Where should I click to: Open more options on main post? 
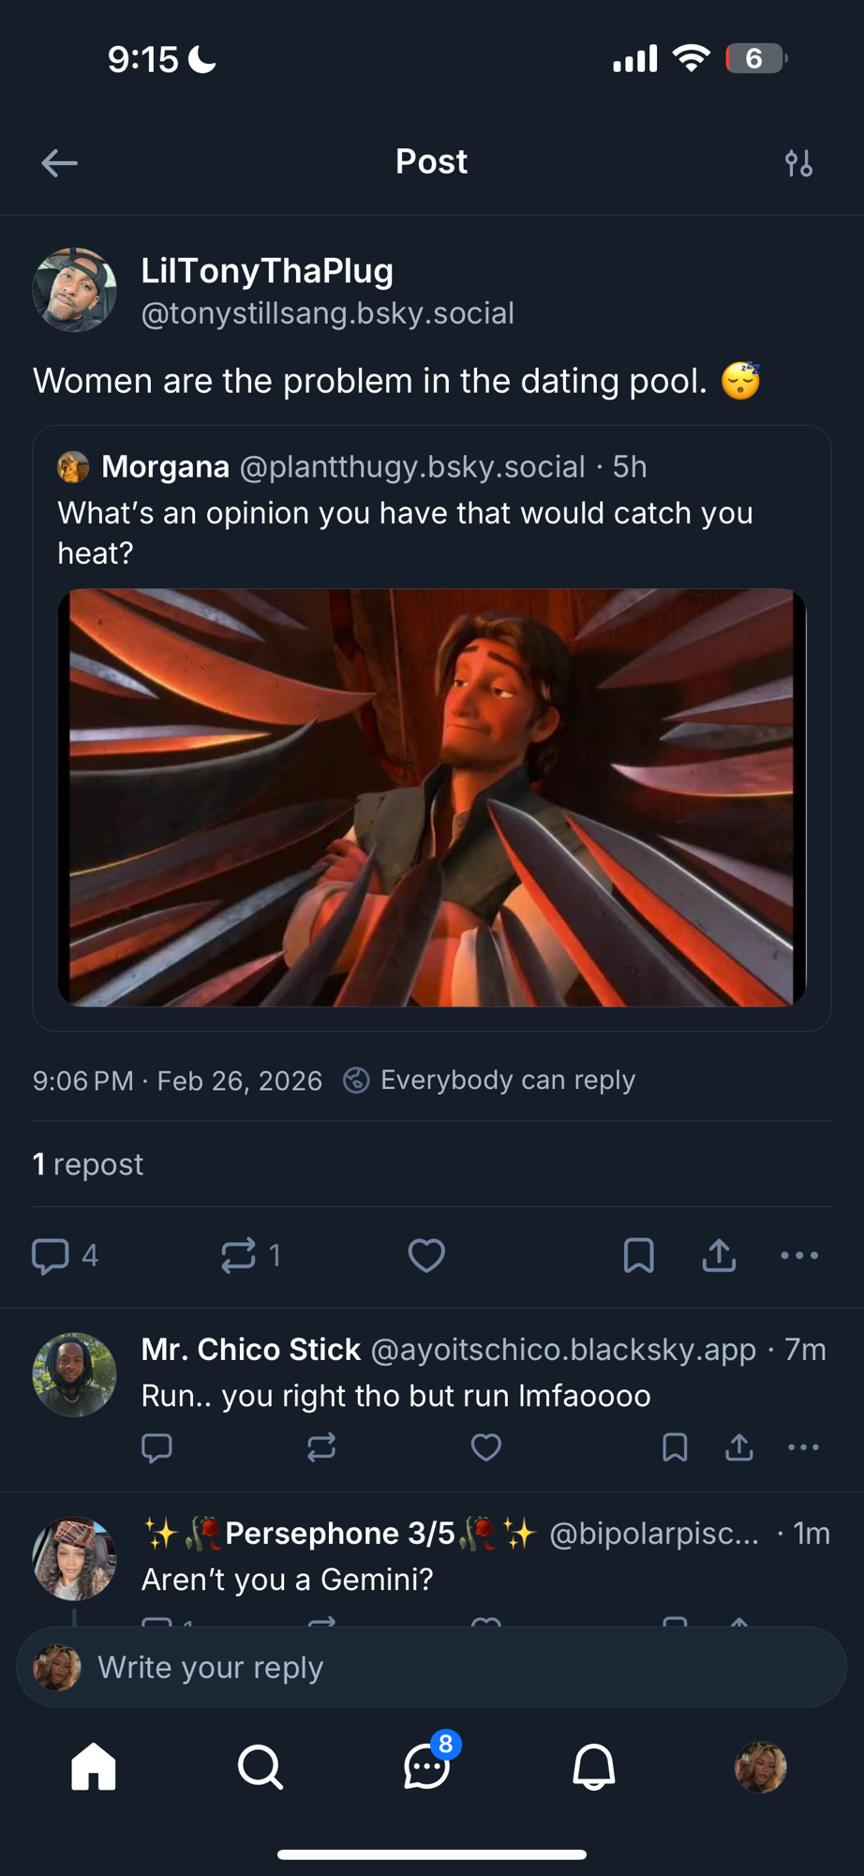tap(799, 1255)
